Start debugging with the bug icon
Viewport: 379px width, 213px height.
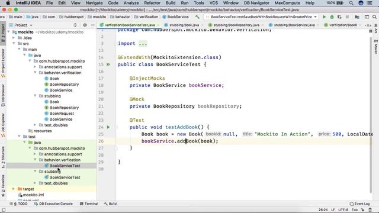[x=332, y=17]
